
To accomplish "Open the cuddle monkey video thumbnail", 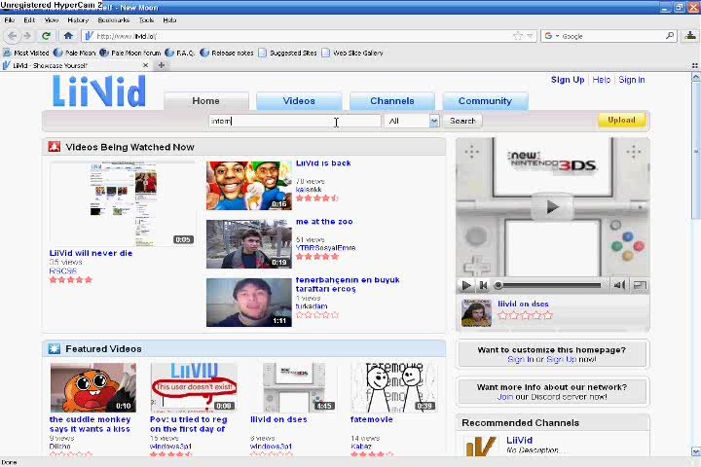I will 93,387.
